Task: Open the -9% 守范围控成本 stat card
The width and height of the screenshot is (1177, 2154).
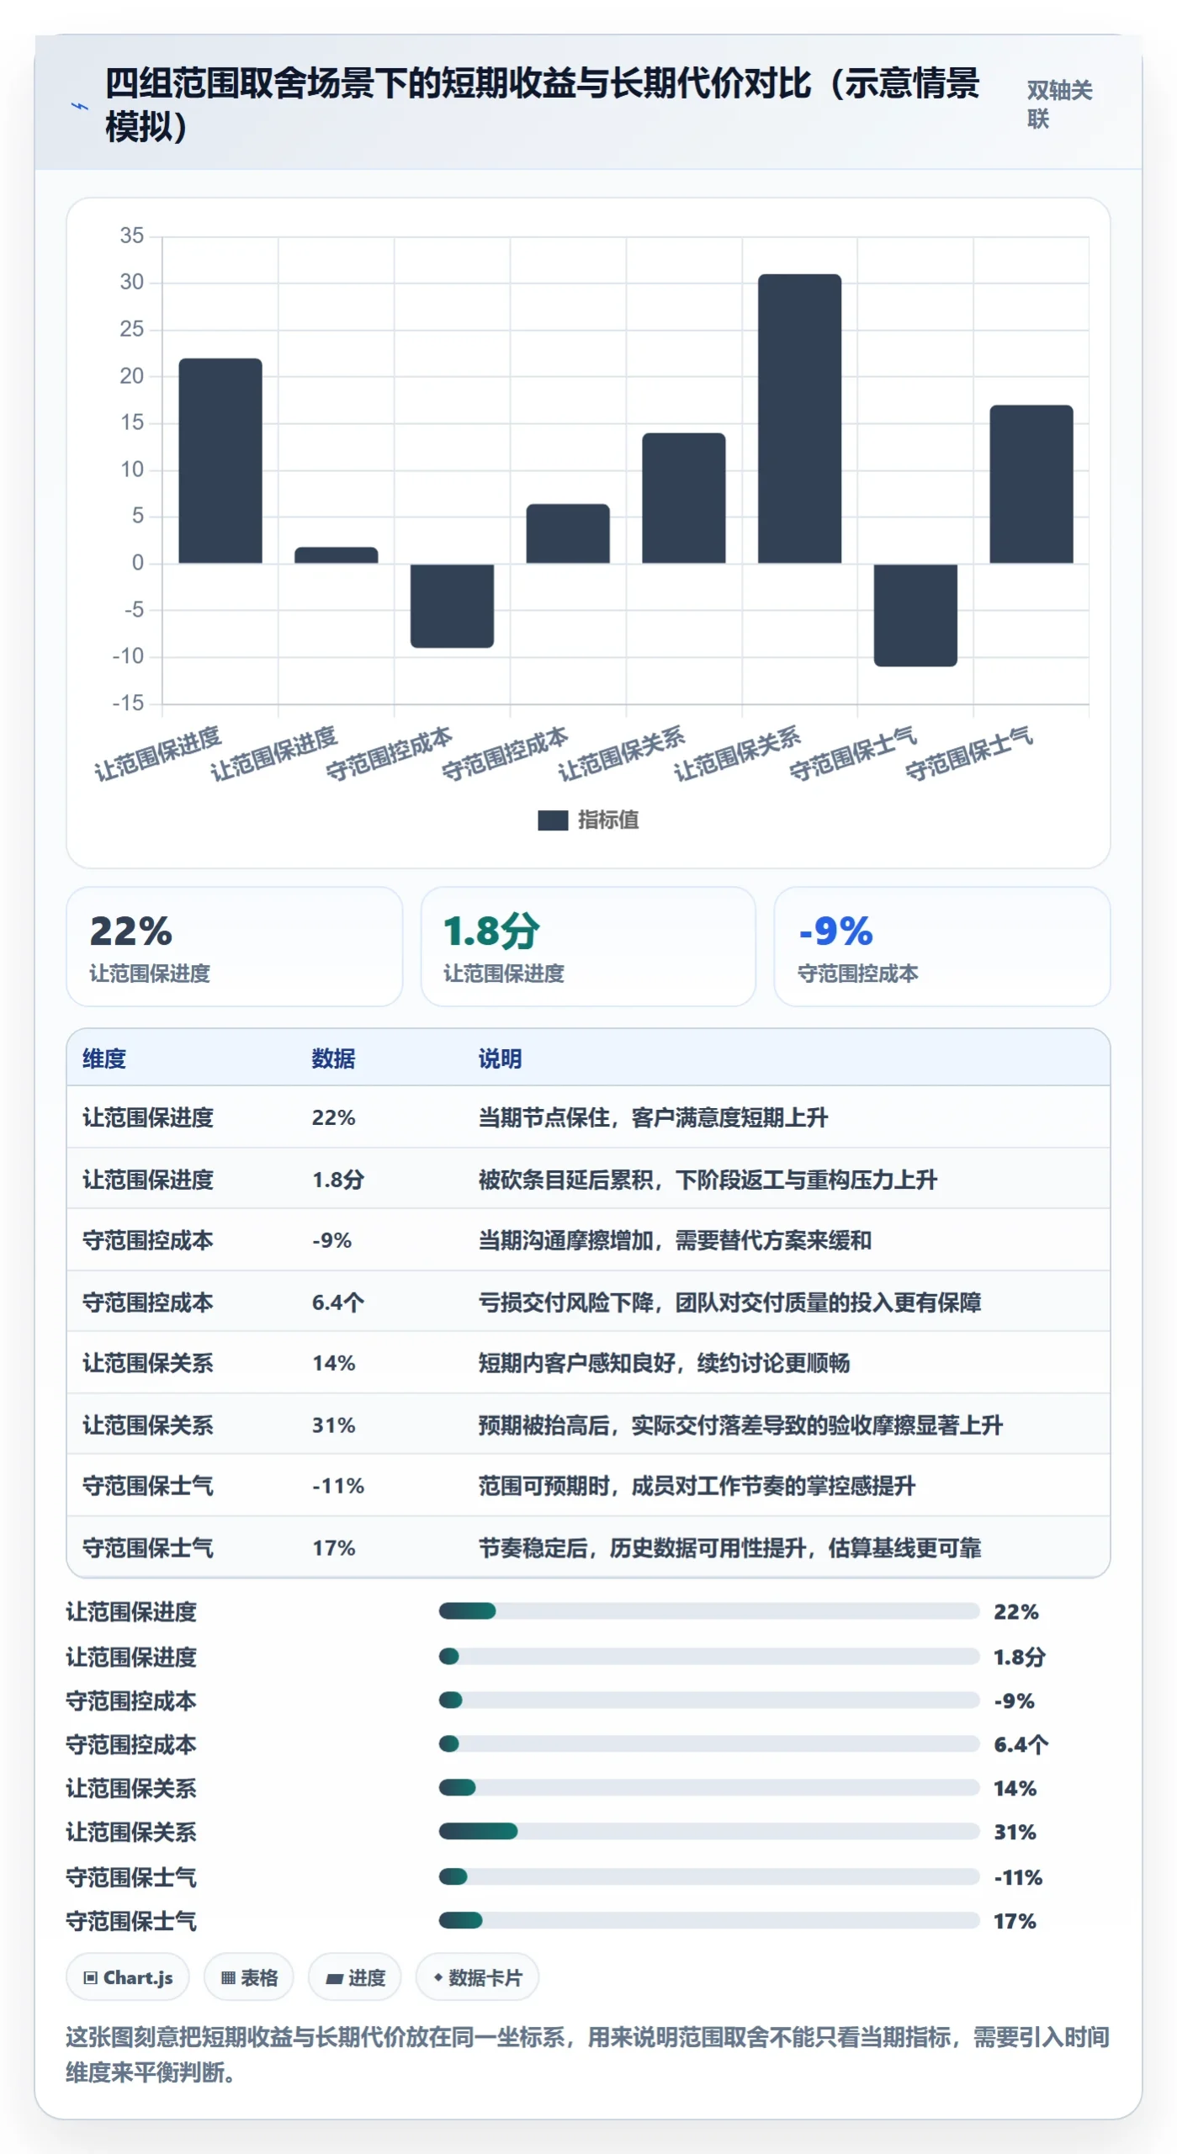Action: [x=942, y=947]
